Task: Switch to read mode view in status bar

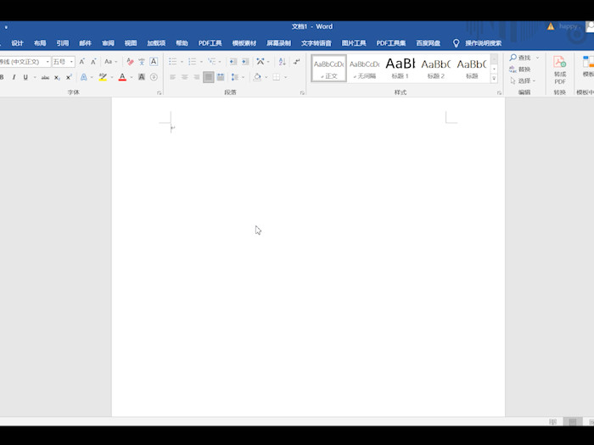Action: click(552, 421)
